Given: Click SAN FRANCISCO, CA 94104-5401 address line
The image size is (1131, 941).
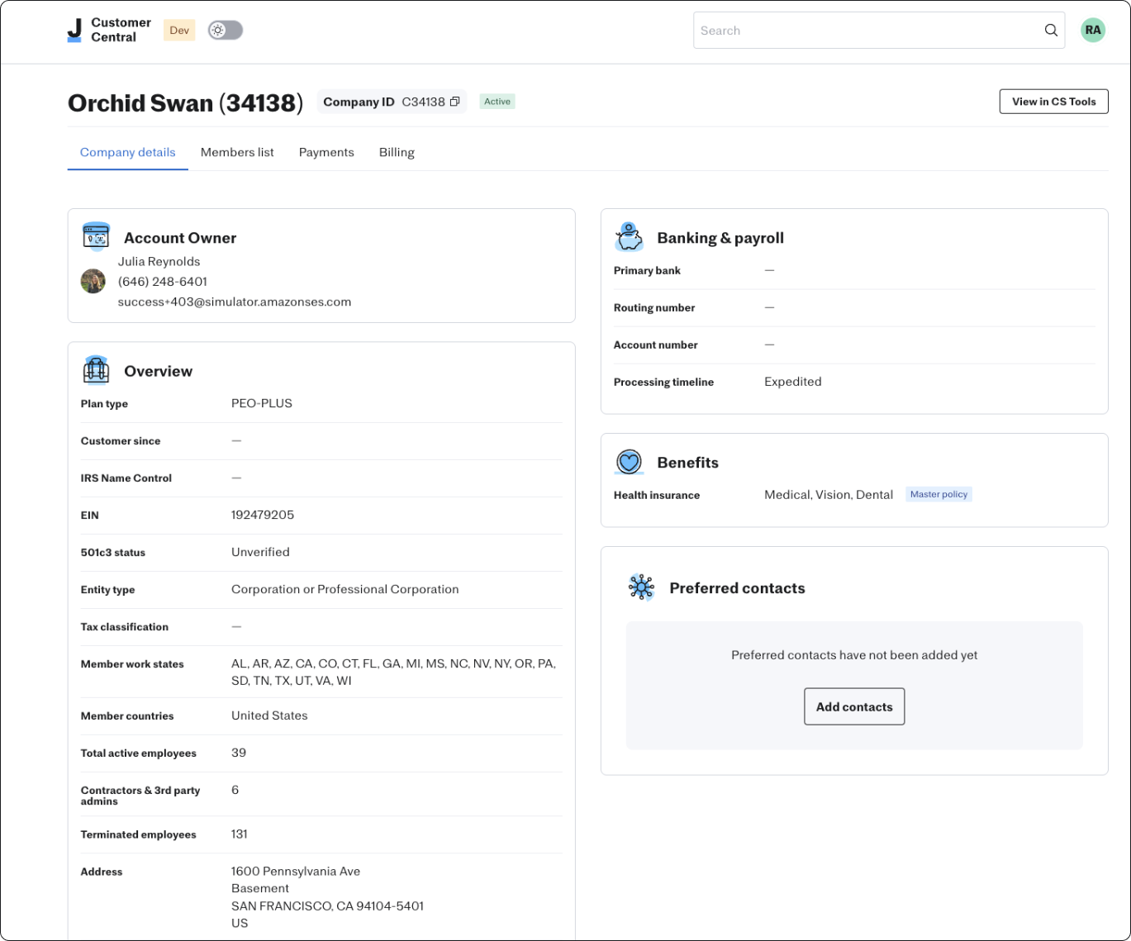Looking at the screenshot, I should coord(327,905).
